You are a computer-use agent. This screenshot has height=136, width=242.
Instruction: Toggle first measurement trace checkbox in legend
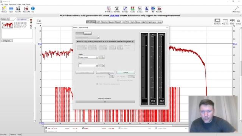point(46,128)
